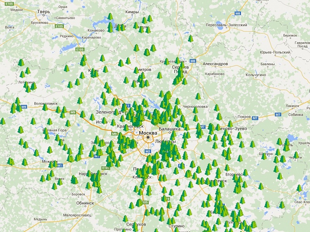Select the Кимры town label
The image size is (310, 232).
(132, 12)
